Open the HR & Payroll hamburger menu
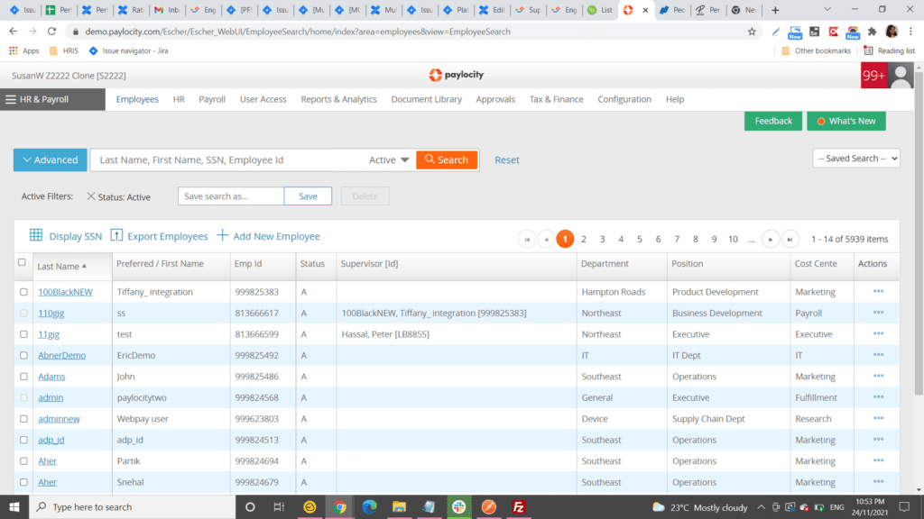The image size is (924, 519). coord(11,99)
